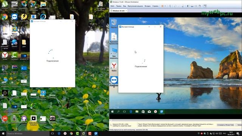Click the VMware pause (suspend) button
242x136 pixels.
(162, 6)
